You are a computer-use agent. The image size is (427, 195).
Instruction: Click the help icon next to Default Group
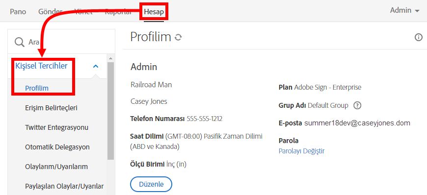tap(357, 105)
